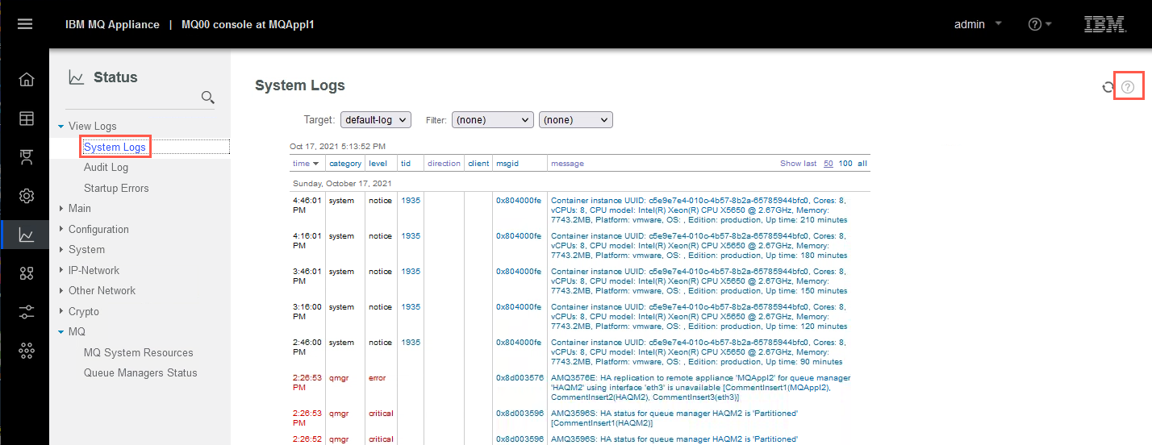The height and width of the screenshot is (445, 1152).
Task: Open Startup Errors in the tree
Action: [116, 188]
